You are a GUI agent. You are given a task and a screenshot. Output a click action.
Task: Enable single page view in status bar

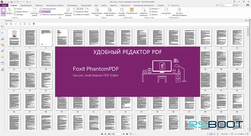pos(208,134)
